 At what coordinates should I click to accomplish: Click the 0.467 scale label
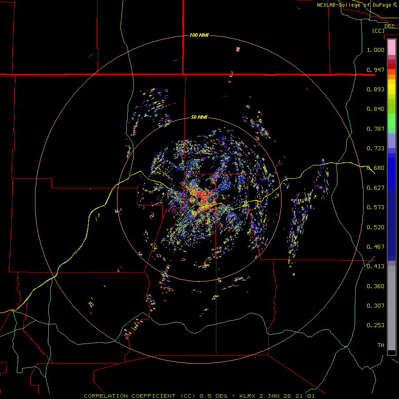(x=376, y=247)
